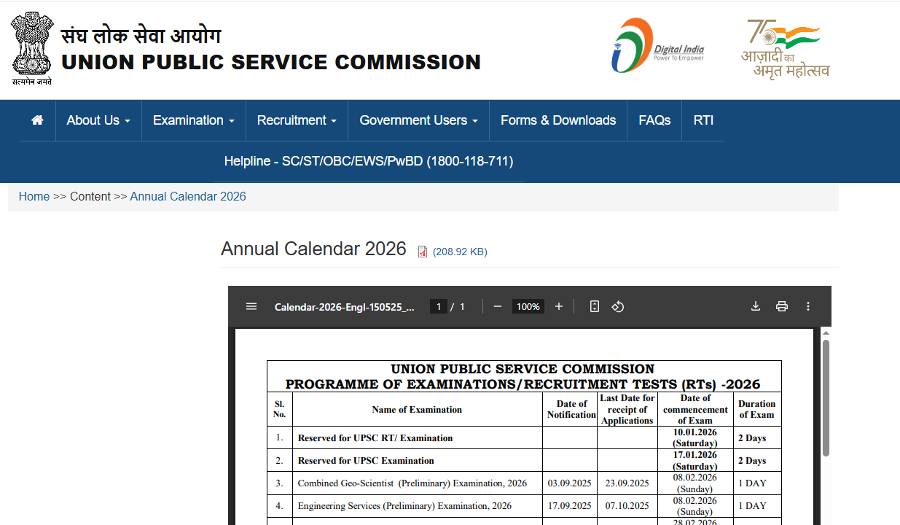
Task: Click the 07.10.2025 last date cell
Action: [627, 505]
